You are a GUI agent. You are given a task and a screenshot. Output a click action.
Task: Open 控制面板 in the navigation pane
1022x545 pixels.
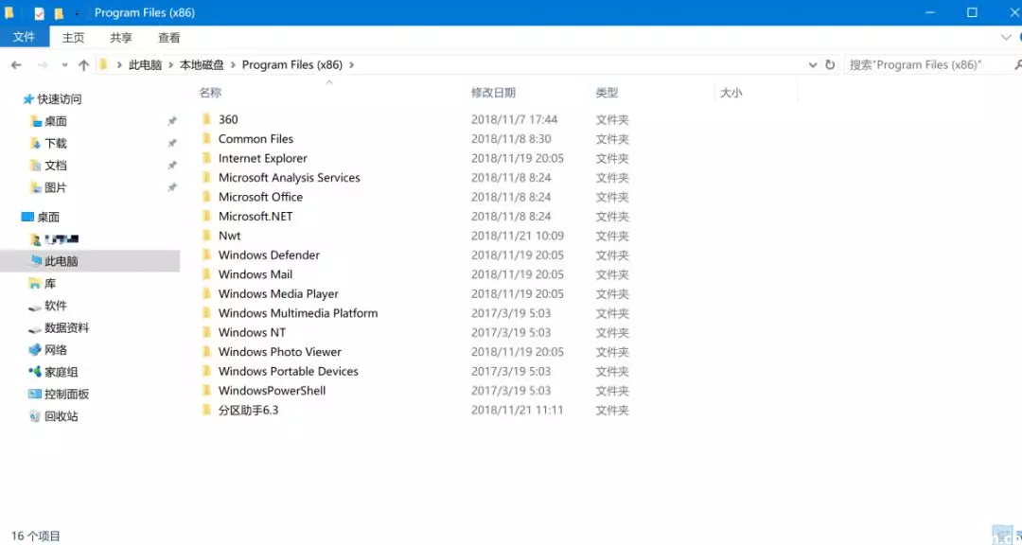point(66,395)
